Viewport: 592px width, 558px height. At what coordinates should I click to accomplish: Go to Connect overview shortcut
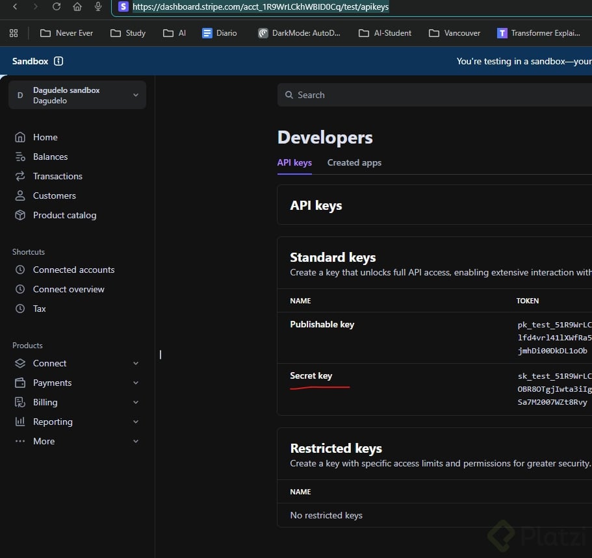(x=68, y=289)
